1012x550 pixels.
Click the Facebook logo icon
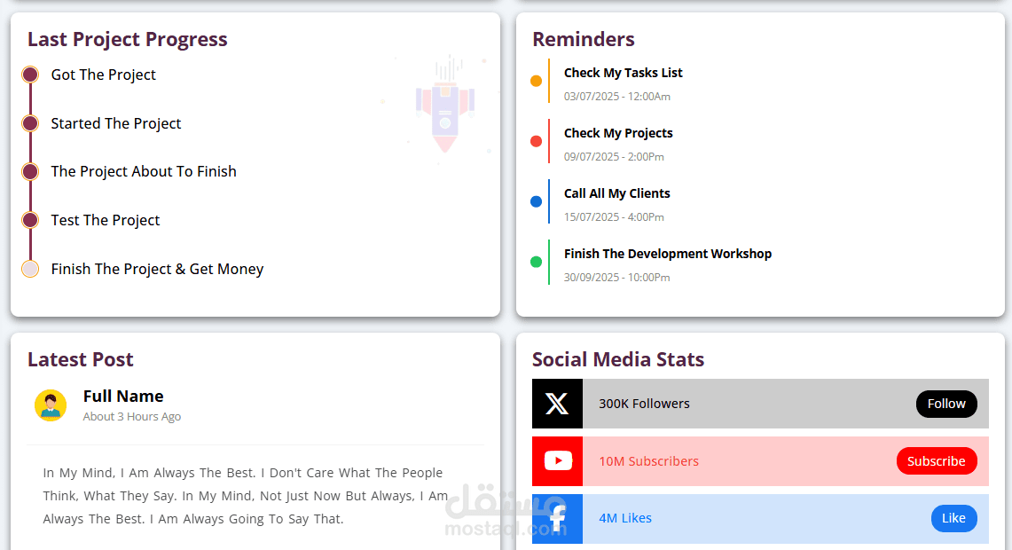click(x=558, y=518)
